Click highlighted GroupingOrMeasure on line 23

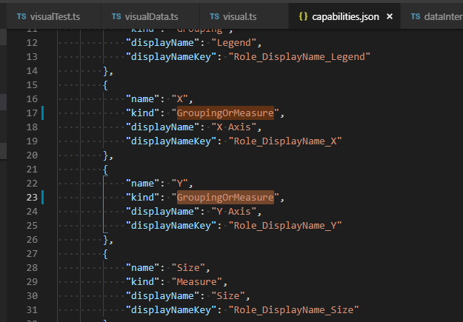click(x=225, y=198)
